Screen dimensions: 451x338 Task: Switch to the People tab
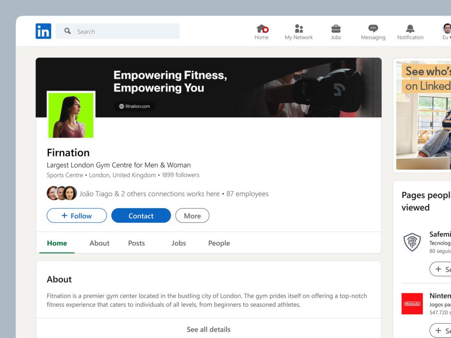219,243
